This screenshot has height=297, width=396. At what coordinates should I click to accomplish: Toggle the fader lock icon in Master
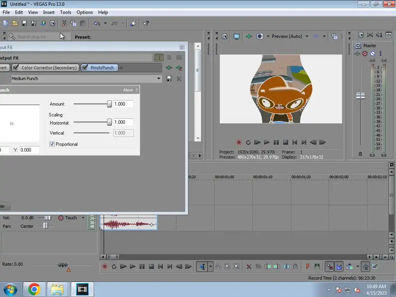pos(360,154)
